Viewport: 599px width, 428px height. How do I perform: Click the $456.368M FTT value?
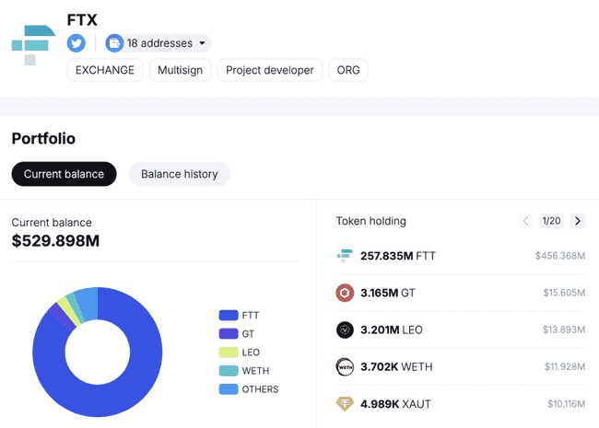[560, 256]
